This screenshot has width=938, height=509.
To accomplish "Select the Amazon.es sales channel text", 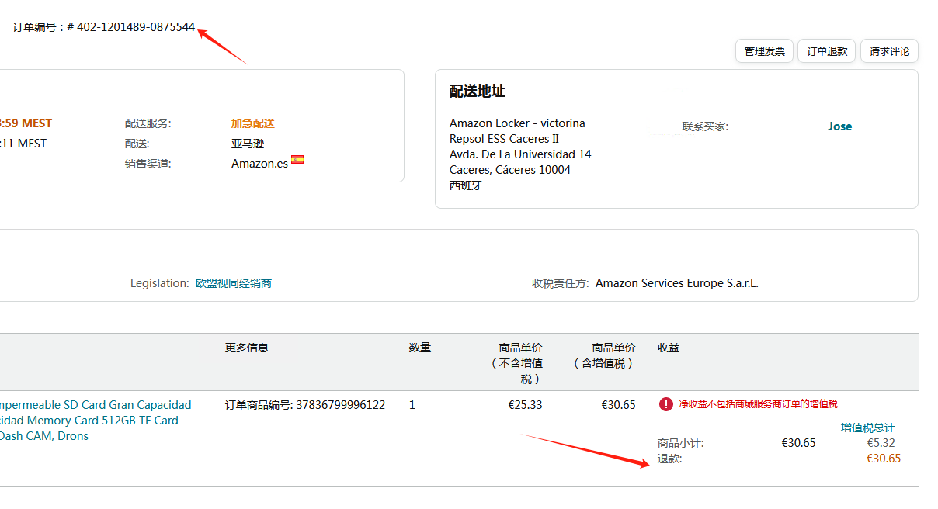I will coord(259,164).
